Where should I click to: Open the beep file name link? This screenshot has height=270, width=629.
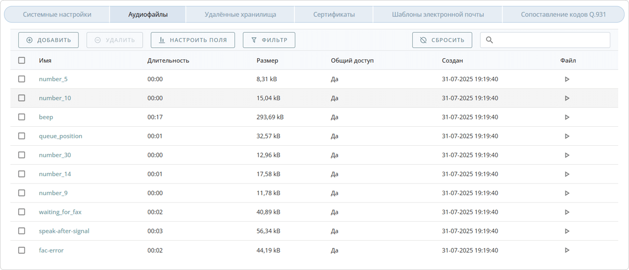(46, 117)
